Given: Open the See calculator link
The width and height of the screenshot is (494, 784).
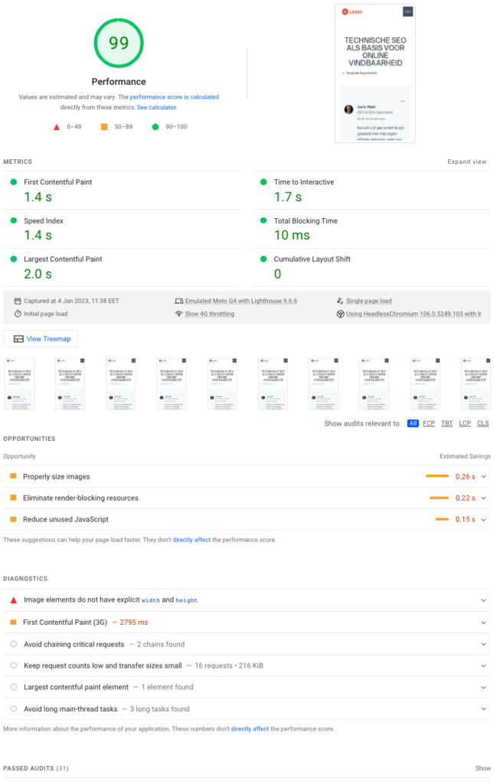Looking at the screenshot, I should 156,107.
